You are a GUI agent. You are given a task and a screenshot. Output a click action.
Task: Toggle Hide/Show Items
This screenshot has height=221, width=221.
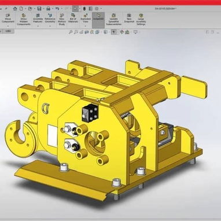pyautogui.click(x=114, y=32)
